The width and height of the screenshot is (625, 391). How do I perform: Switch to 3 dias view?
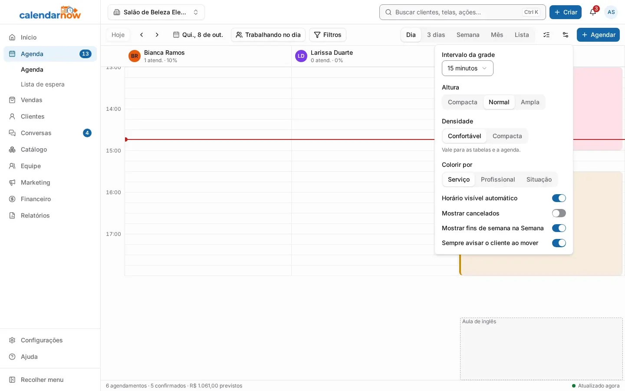tap(436, 35)
